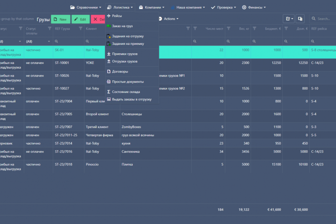Click filter icon on Статус оплаты column
This screenshot has width=336, height=224.
coord(49,28)
